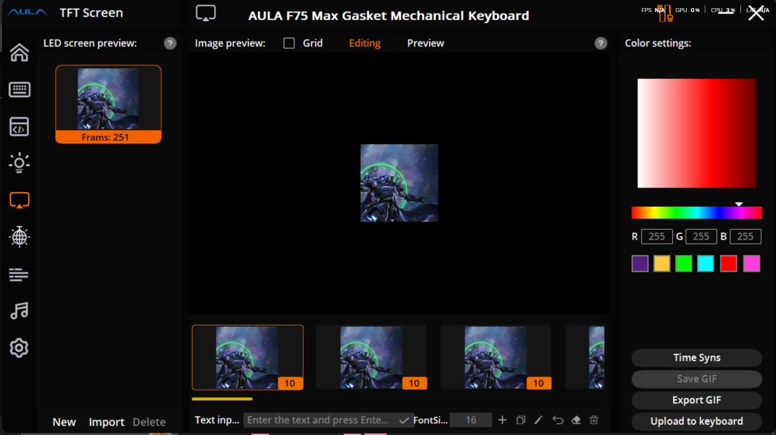776x435 pixels.
Task: Add a new frame with the plus icon
Action: tap(502, 419)
